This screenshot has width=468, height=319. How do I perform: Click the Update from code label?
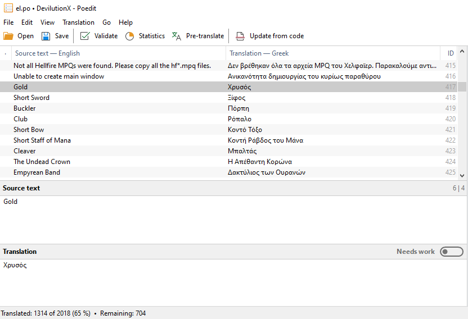(277, 36)
